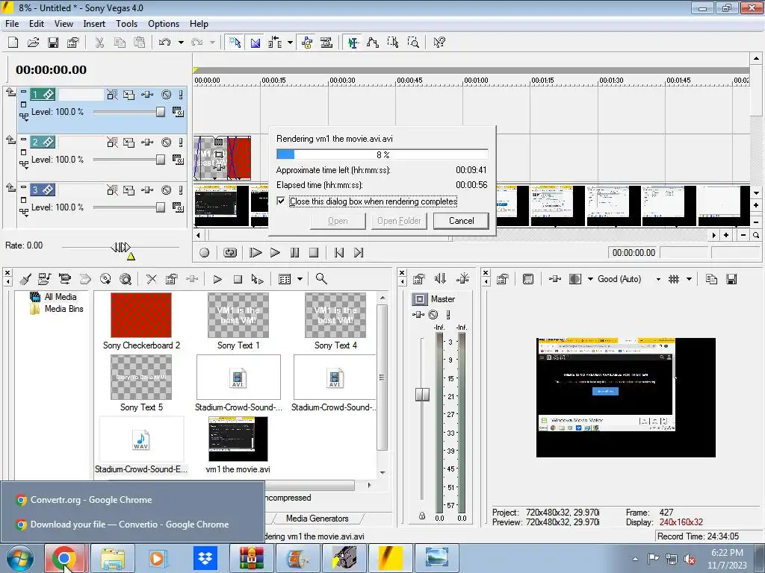Open the undo history dropdown arrow
The image size is (765, 573).
tap(181, 43)
